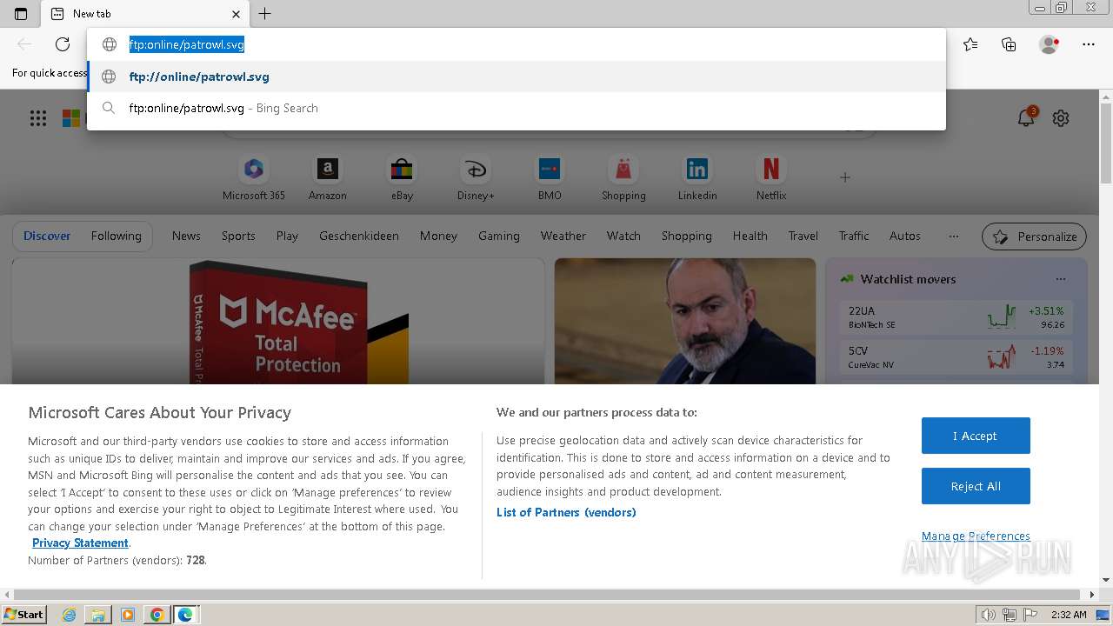
Task: Open the Watch feed category
Action: (623, 236)
